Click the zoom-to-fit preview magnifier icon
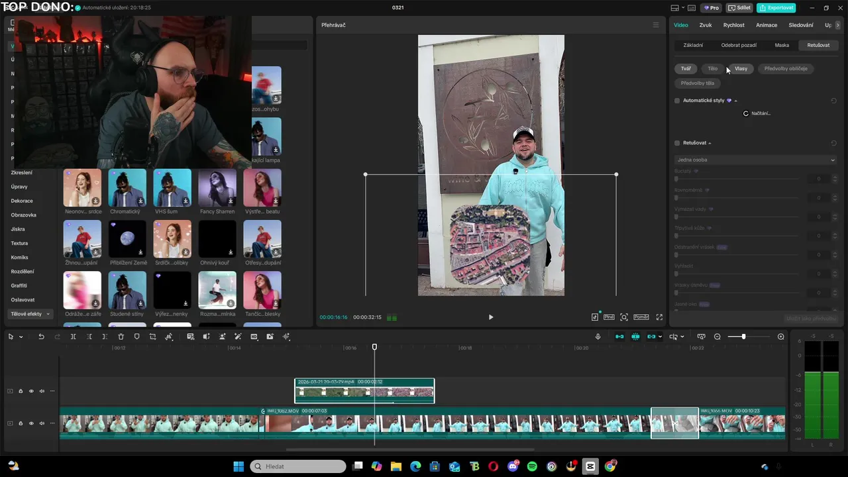Screen dimensions: 848x477 click(x=624, y=317)
